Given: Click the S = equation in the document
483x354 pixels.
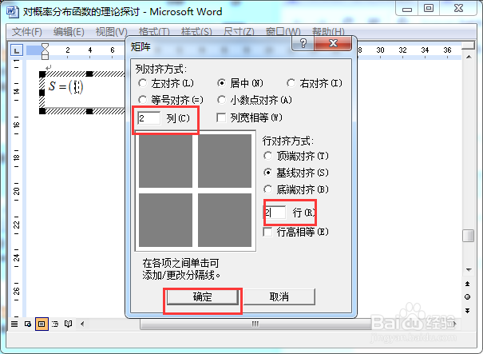Looking at the screenshot, I should point(65,86).
